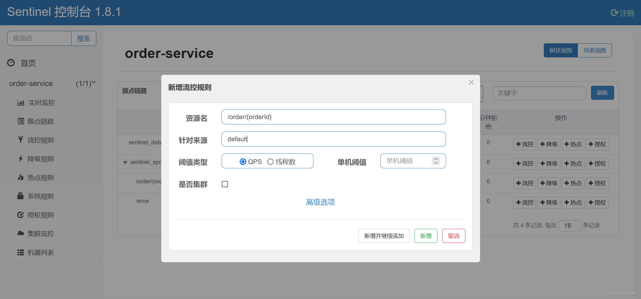Open 系统规则 menu item
The height and width of the screenshot is (299, 641).
[41, 196]
